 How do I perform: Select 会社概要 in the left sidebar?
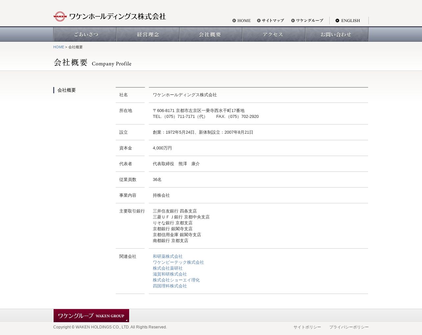67,90
